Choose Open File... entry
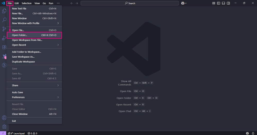The image size is (257, 135). 34,30
